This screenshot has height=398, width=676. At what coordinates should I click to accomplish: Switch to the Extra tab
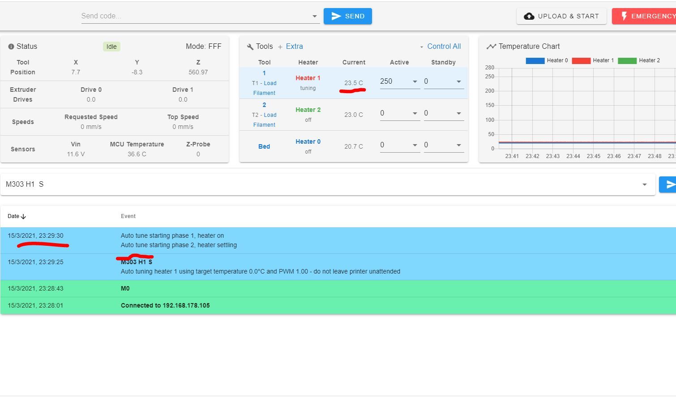click(x=294, y=47)
